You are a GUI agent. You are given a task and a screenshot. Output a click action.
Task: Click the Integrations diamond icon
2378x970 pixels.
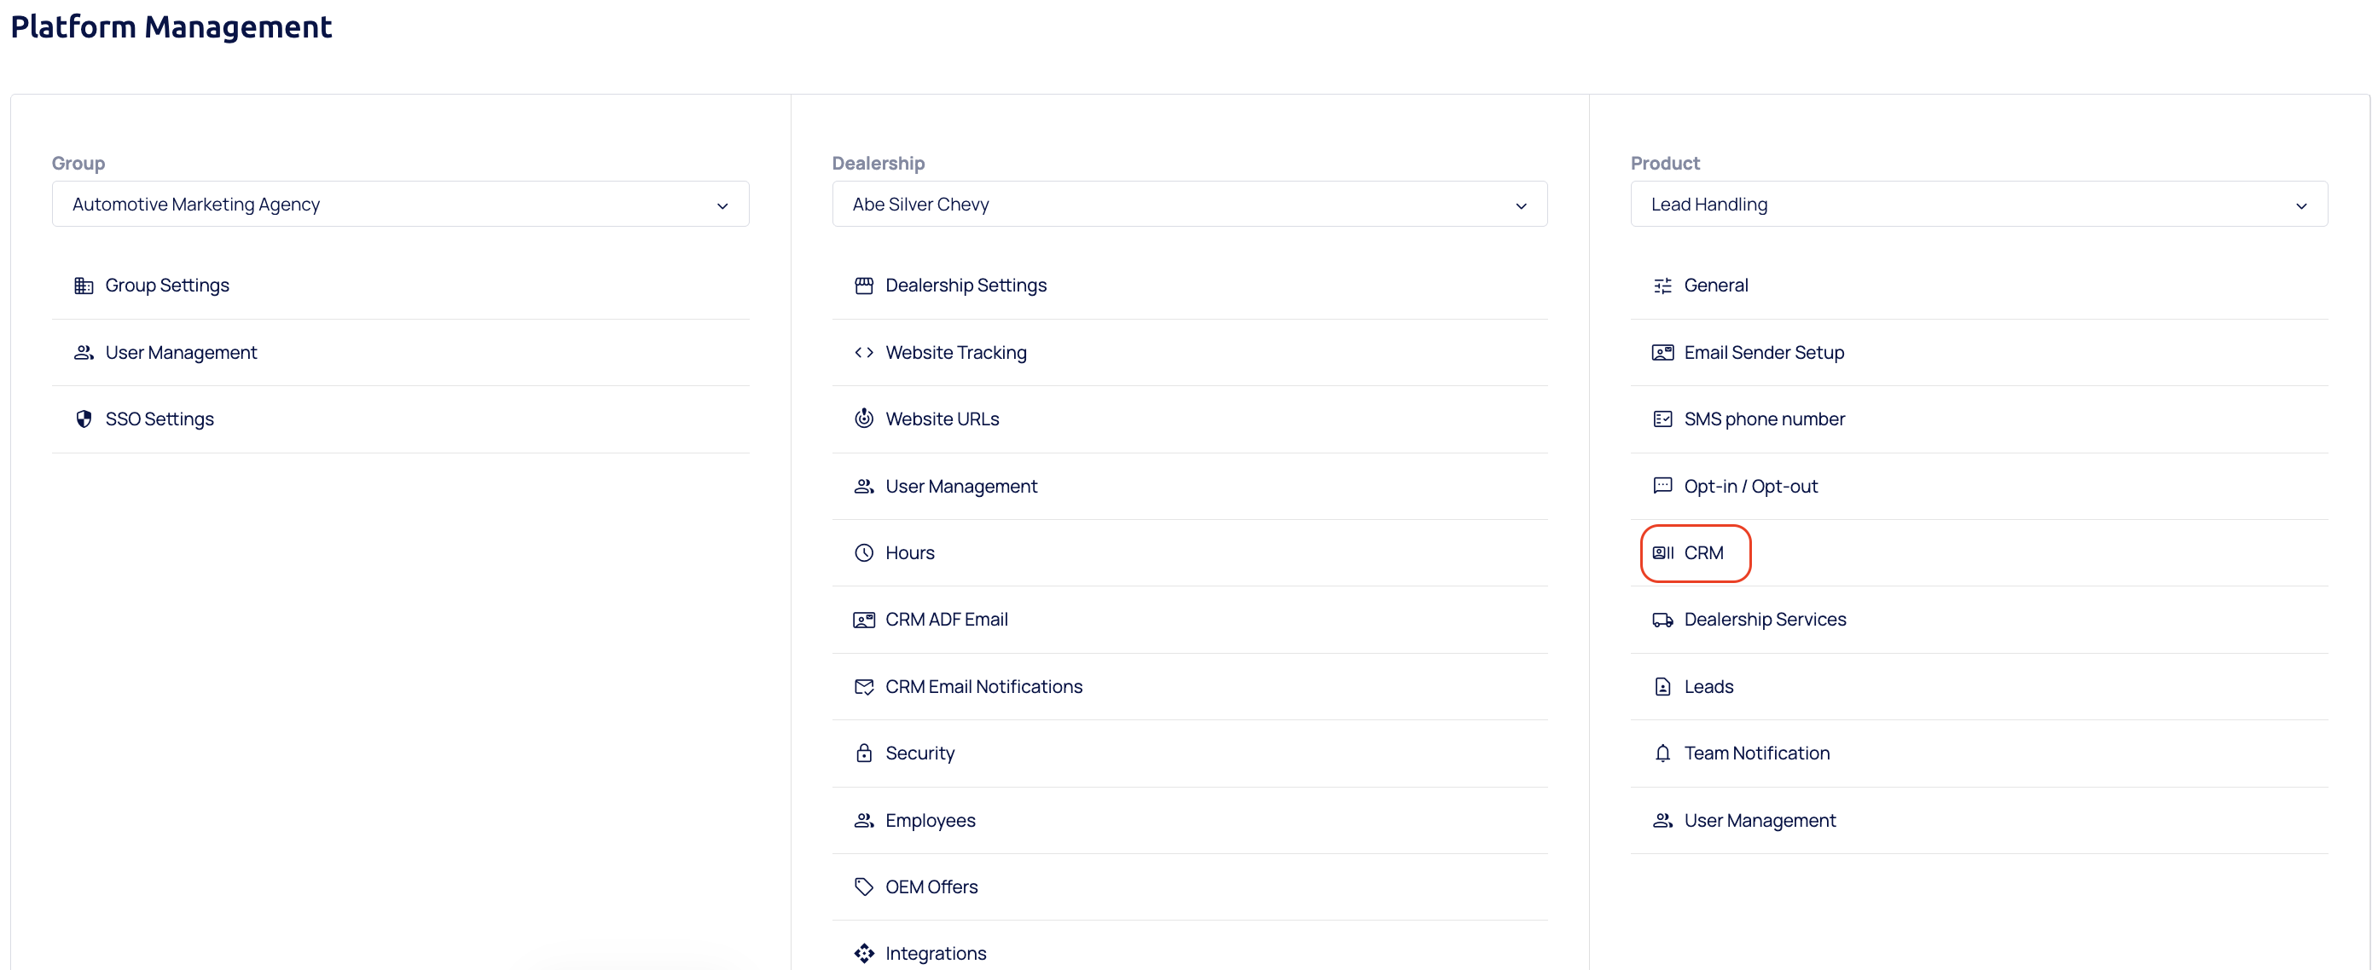tap(864, 954)
